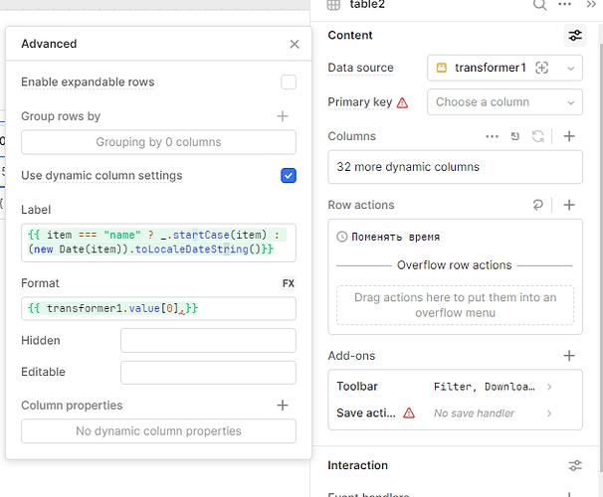Add a new row action with plus
This screenshot has height=497, width=603.
tap(569, 205)
